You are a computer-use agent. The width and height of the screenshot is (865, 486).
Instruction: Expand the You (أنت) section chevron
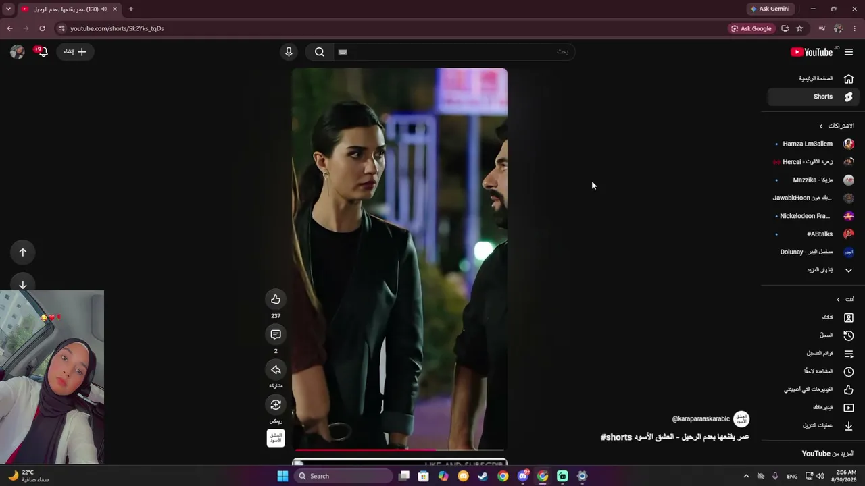(838, 300)
